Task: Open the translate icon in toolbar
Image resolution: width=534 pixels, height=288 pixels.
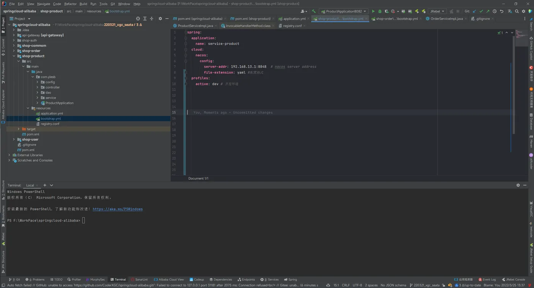Action: pos(510,11)
